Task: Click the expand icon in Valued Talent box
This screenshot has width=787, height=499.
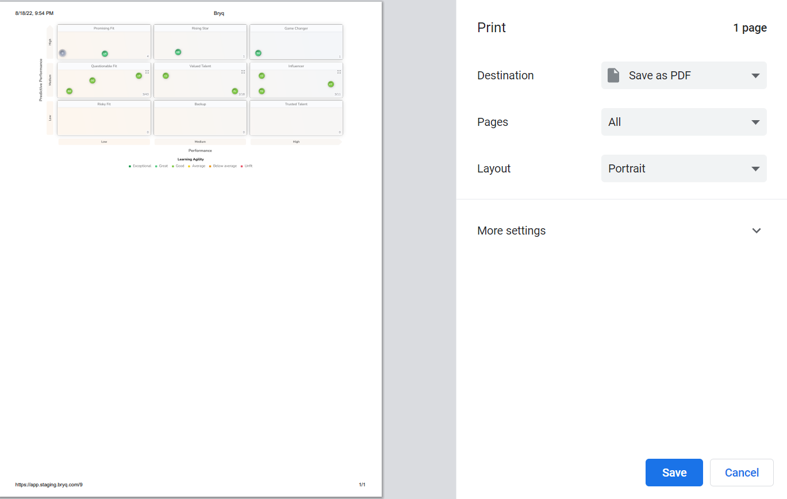Action: pos(243,72)
